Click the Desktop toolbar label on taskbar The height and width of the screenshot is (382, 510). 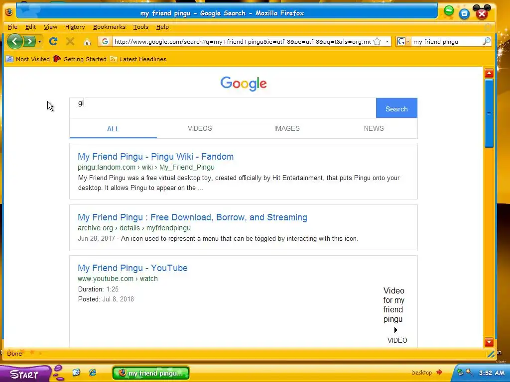tap(421, 373)
